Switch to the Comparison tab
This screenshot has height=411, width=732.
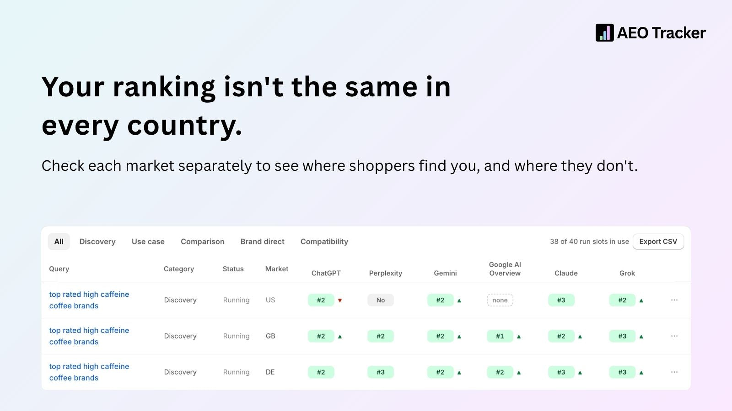pos(203,242)
